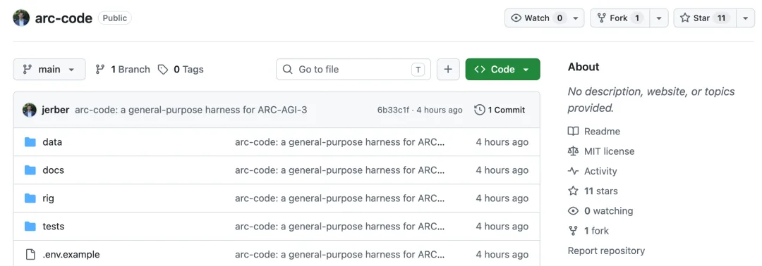762x266 pixels.
Task: Click the scales icon beside MIT license
Action: (574, 151)
